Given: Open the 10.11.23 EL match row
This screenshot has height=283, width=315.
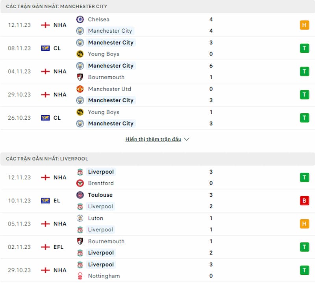Looking at the screenshot, I should coord(157,201).
